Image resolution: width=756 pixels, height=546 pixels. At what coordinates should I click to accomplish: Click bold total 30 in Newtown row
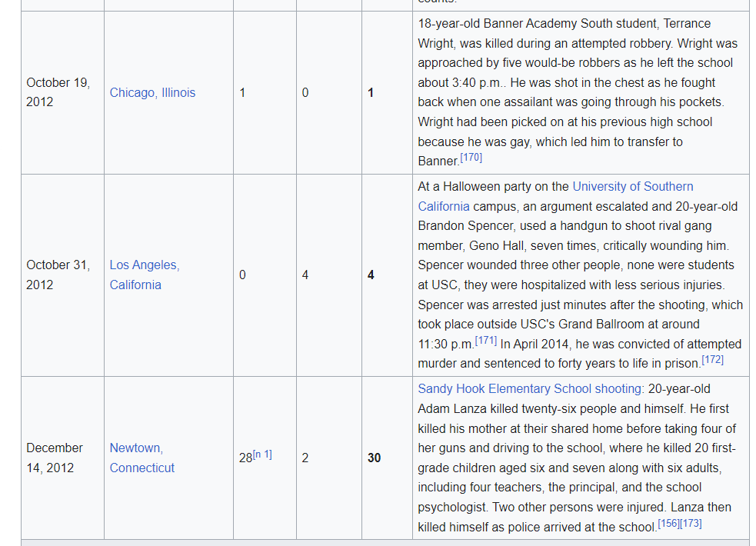click(374, 458)
